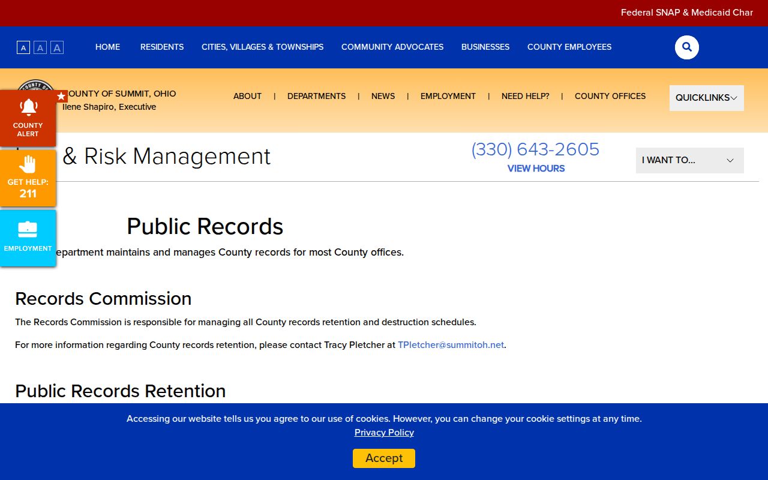Select the medium text size A
This screenshot has height=480, width=768.
[x=40, y=47]
